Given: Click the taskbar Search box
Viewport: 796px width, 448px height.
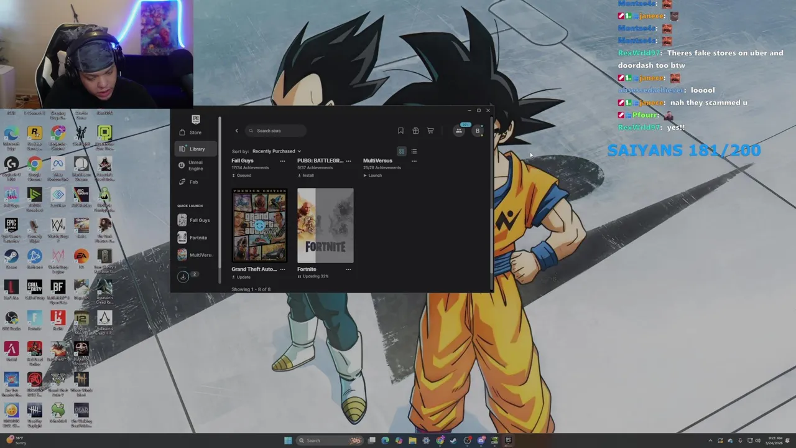Looking at the screenshot, I should point(330,441).
